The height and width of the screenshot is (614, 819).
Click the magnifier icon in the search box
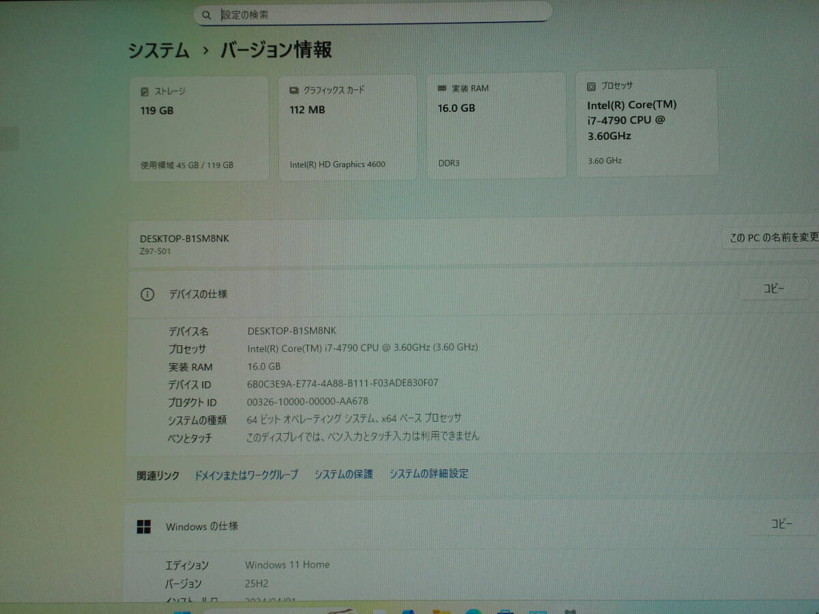click(x=207, y=15)
